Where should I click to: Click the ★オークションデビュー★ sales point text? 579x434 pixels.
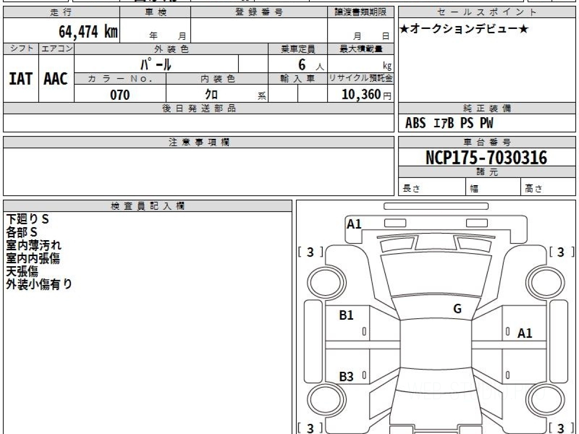(464, 29)
